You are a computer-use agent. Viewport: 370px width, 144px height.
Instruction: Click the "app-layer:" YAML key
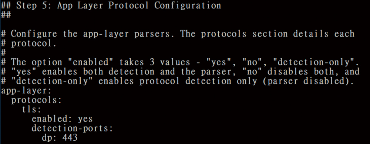click(26, 90)
